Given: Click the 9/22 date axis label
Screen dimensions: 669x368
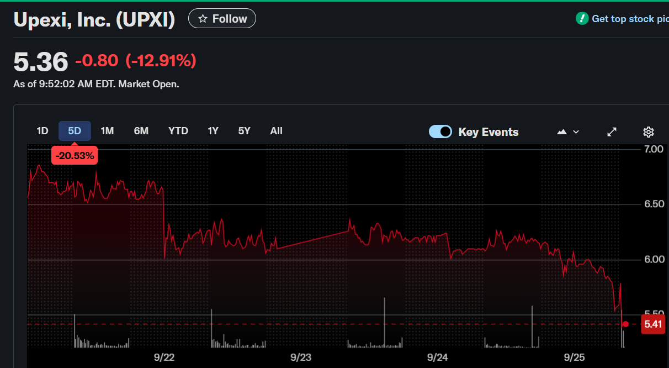Looking at the screenshot, I should (x=164, y=357).
